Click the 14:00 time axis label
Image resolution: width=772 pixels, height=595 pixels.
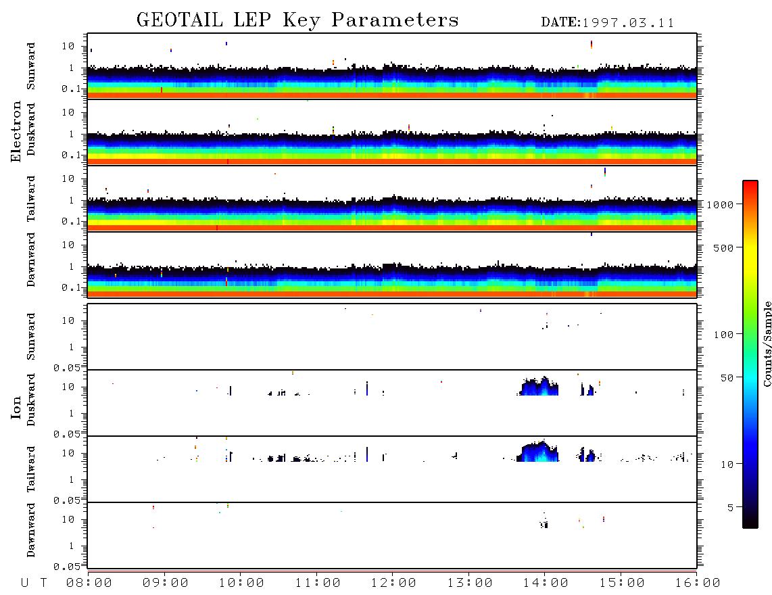pyautogui.click(x=546, y=583)
